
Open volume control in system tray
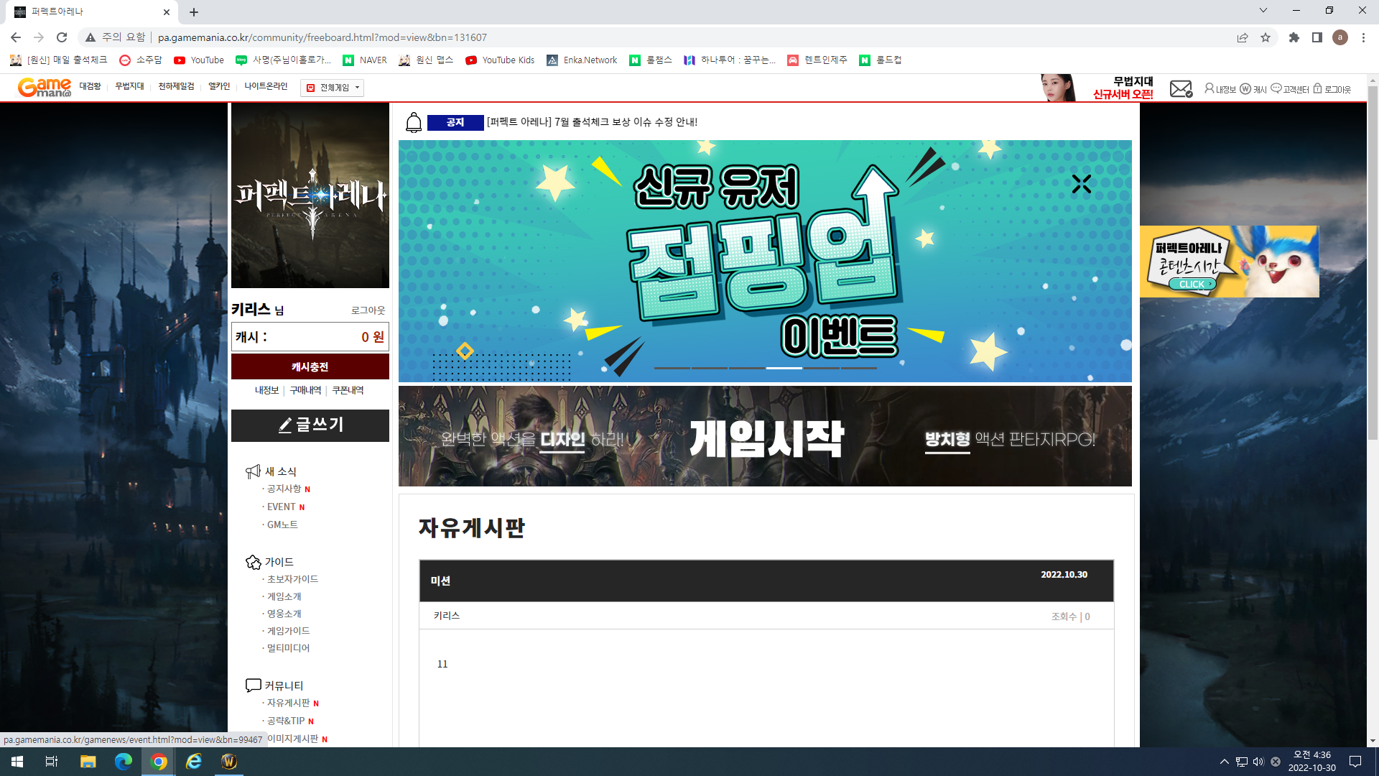1258,762
